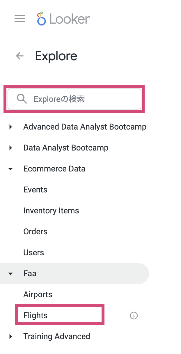Click the back arrow beside Explore
This screenshot has height=354, width=181.
tap(19, 56)
